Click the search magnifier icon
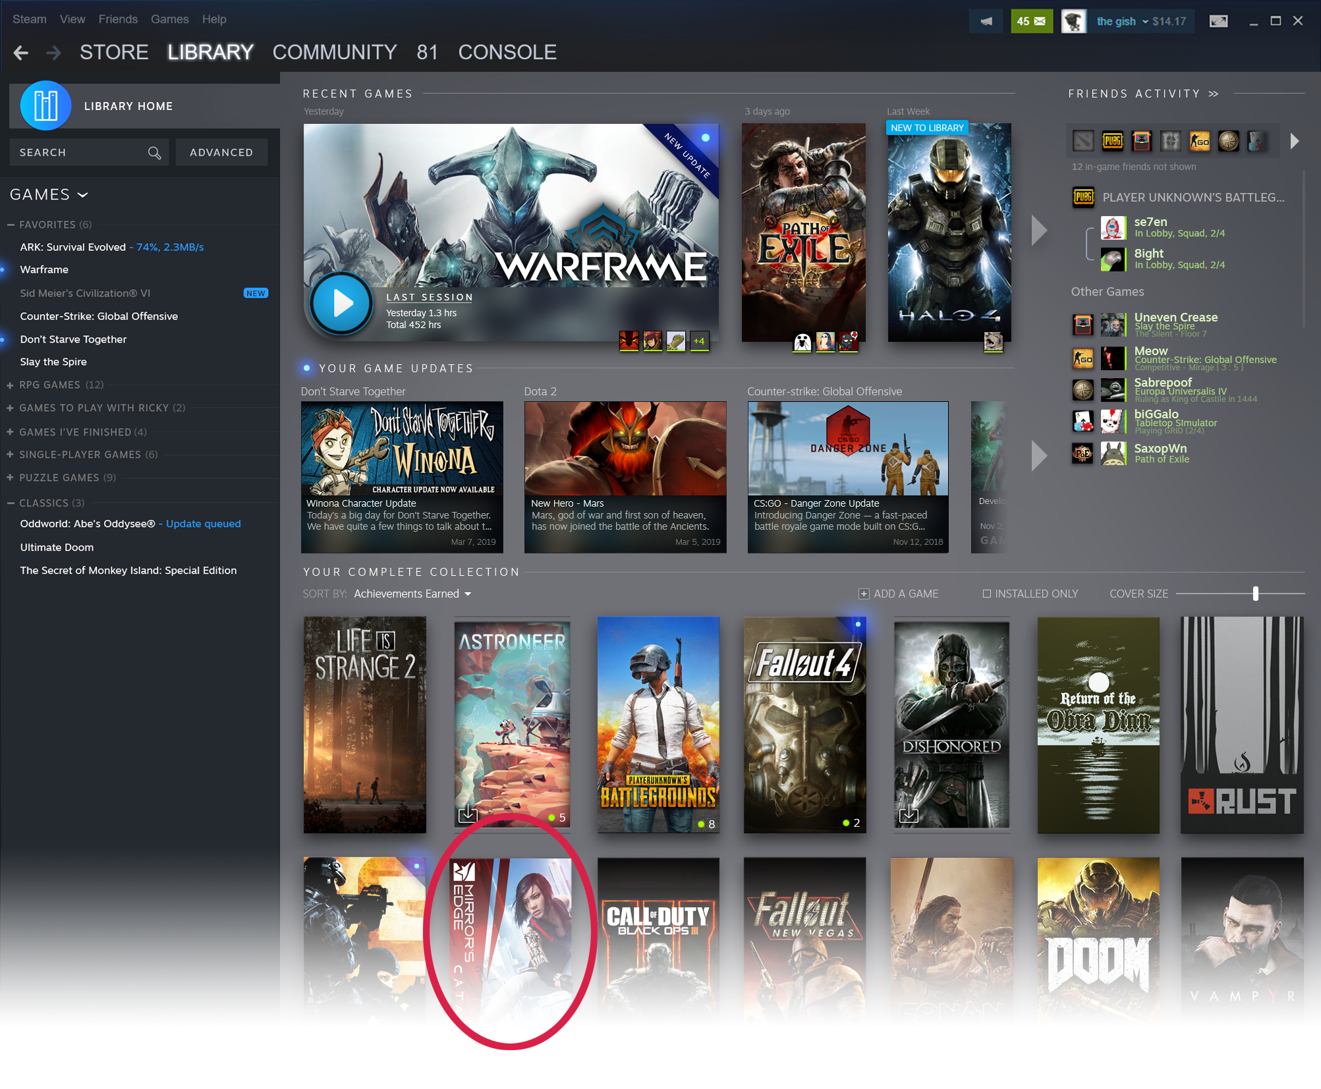The height and width of the screenshot is (1089, 1321). [x=154, y=153]
